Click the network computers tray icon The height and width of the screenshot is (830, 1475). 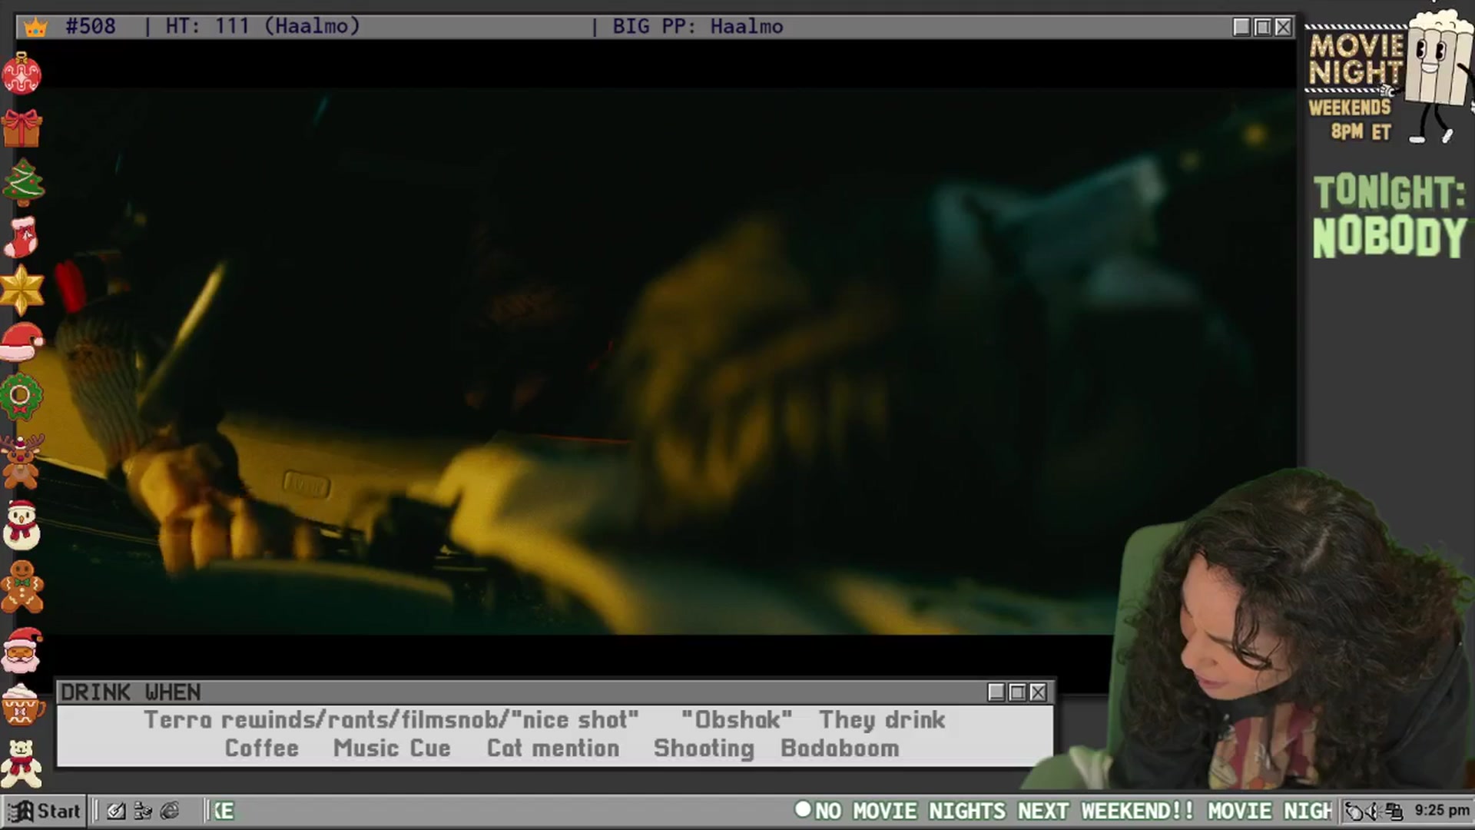coord(1394,811)
